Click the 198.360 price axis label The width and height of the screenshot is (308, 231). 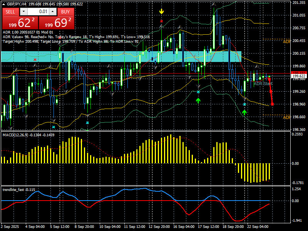[x=299, y=129]
